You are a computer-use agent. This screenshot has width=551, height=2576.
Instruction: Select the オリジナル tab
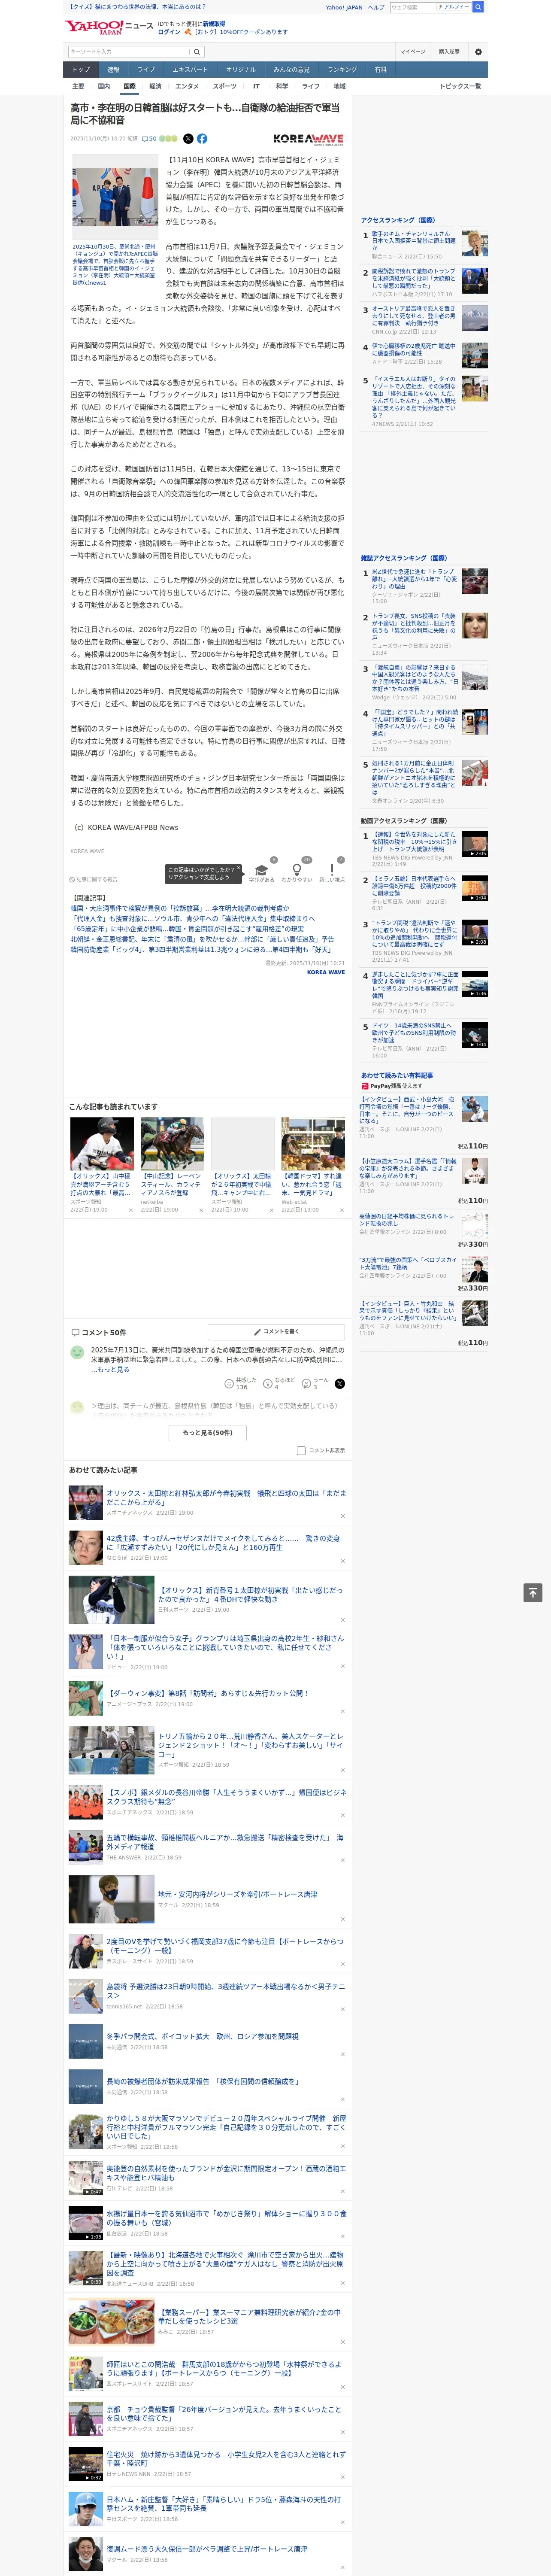tap(241, 69)
